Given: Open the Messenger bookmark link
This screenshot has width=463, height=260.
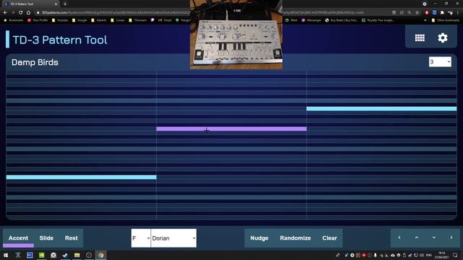Looking at the screenshot, I should [311, 20].
